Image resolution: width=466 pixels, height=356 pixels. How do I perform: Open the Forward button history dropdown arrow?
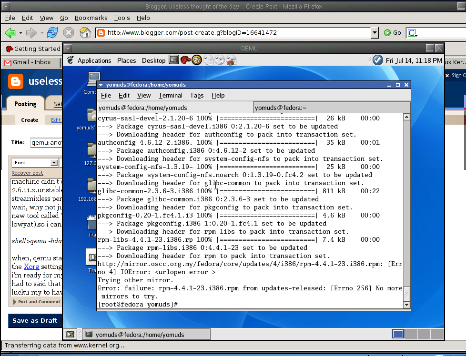click(x=42, y=33)
